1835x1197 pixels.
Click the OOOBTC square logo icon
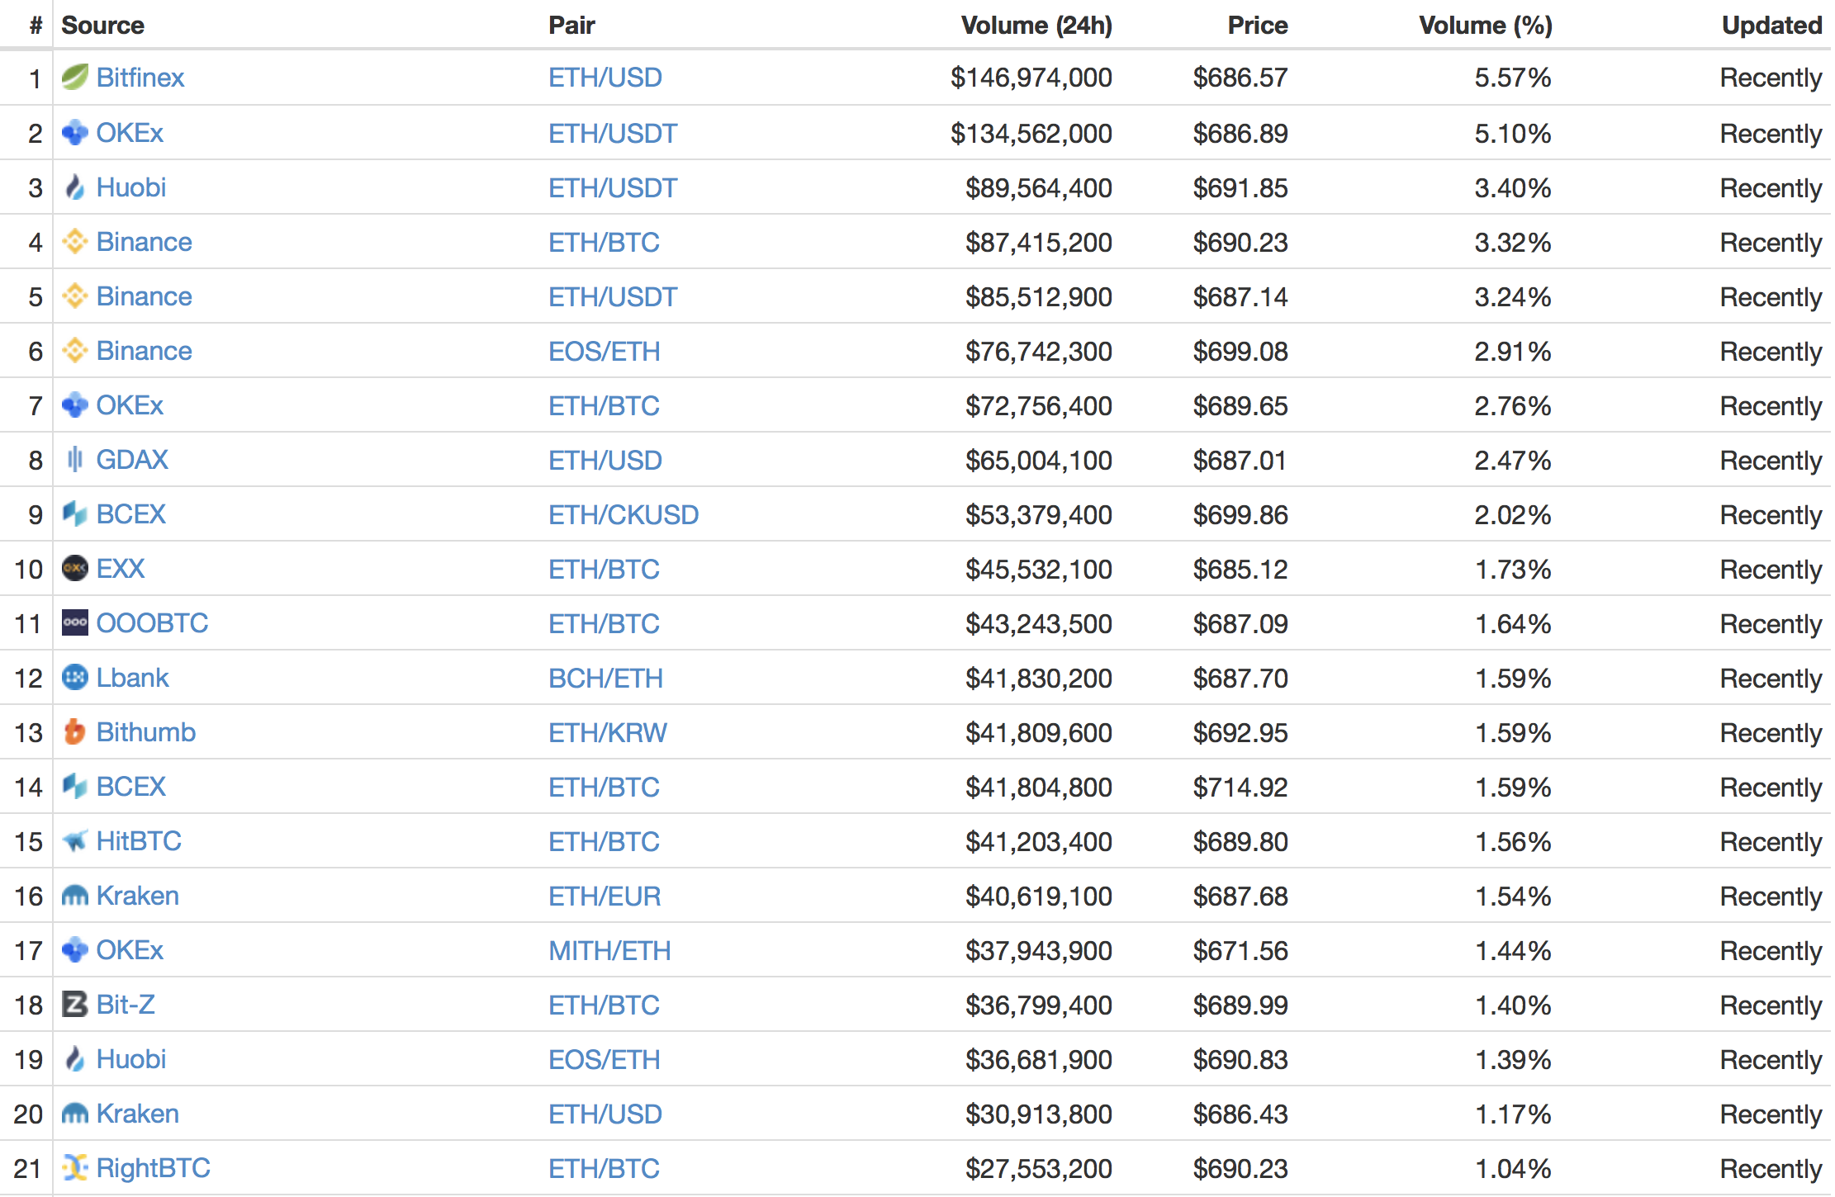74,622
